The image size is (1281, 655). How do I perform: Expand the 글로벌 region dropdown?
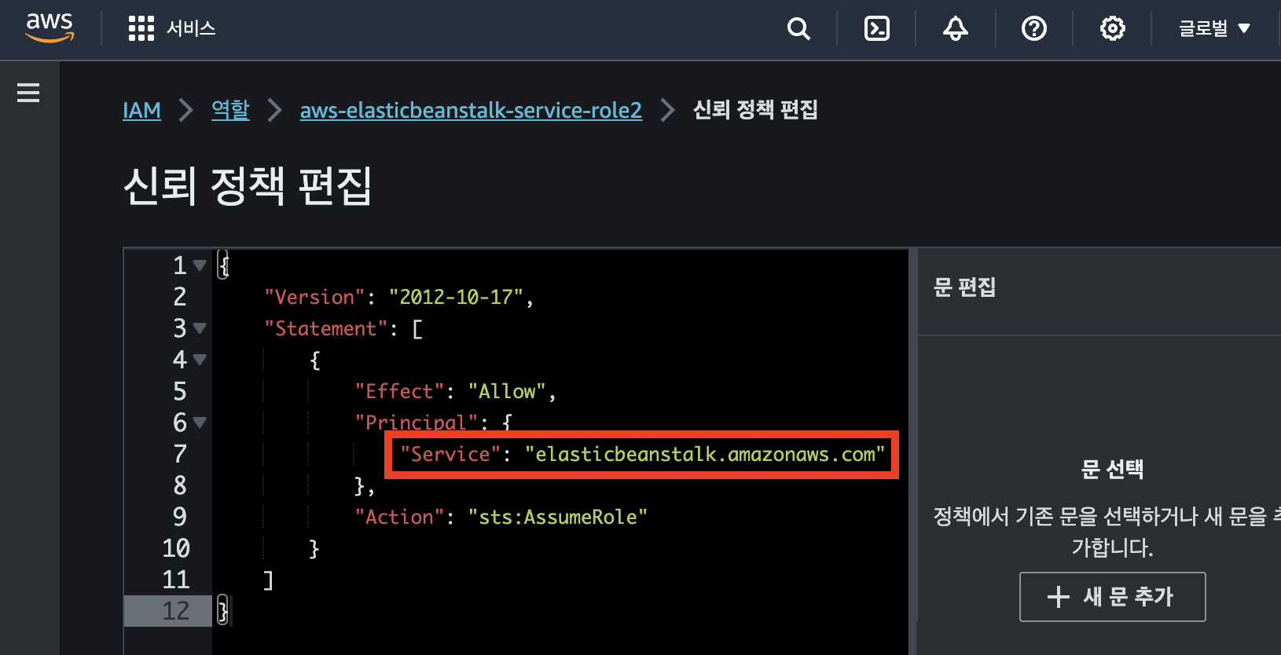[1214, 28]
